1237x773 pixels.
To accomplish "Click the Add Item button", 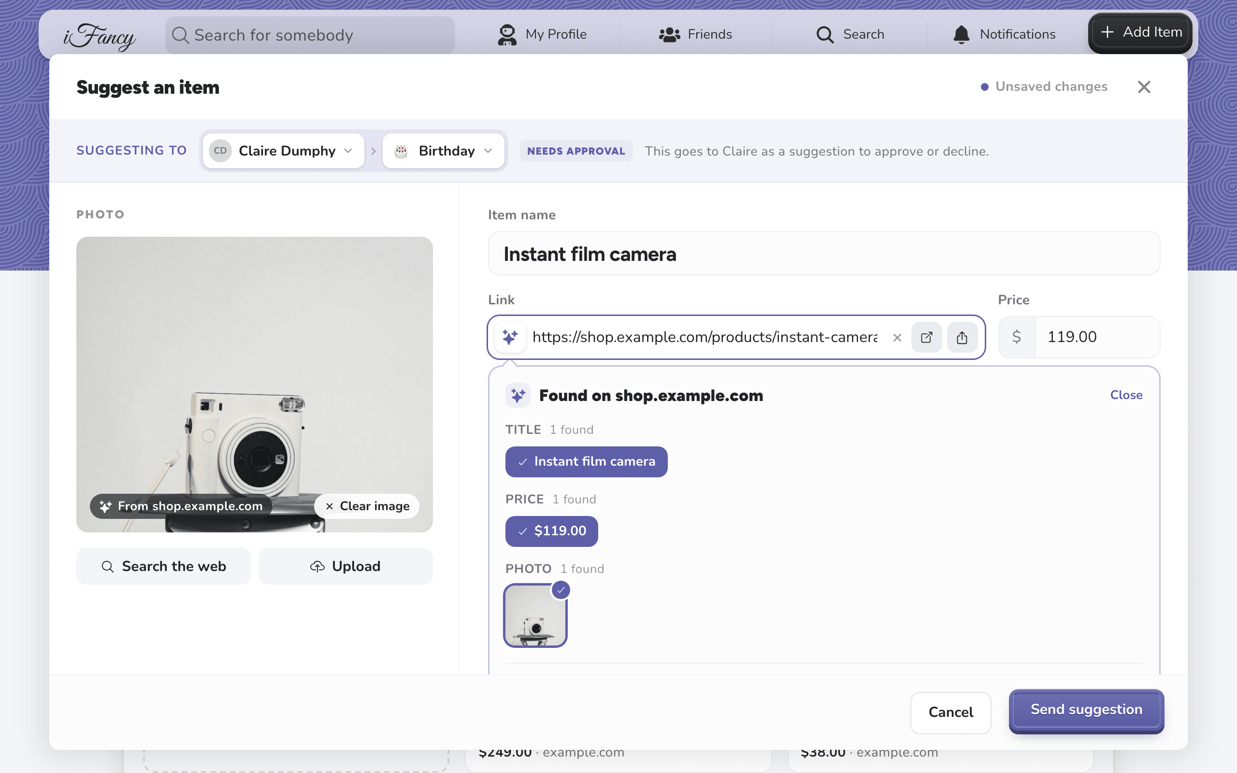I will tap(1140, 33).
